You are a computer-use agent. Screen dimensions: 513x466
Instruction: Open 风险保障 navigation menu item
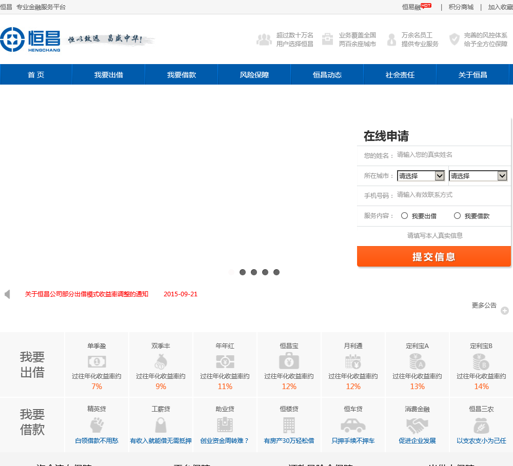click(x=254, y=74)
